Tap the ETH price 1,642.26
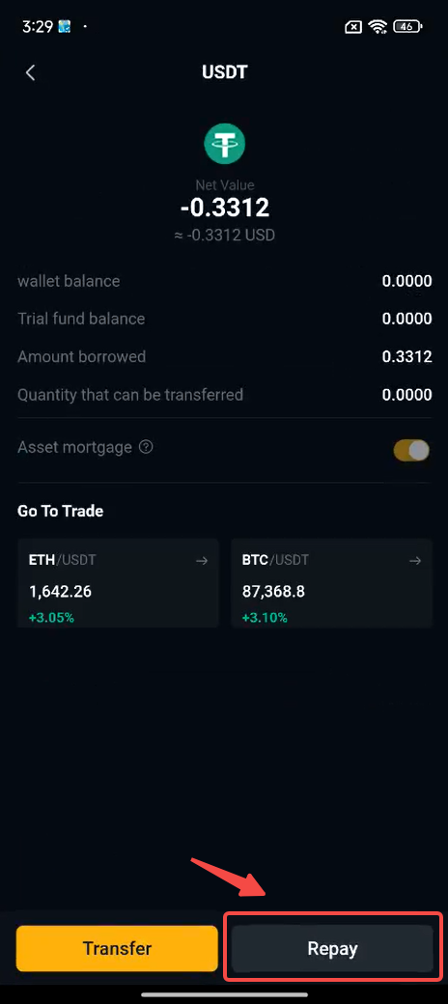Image resolution: width=448 pixels, height=1004 pixels. 60,592
